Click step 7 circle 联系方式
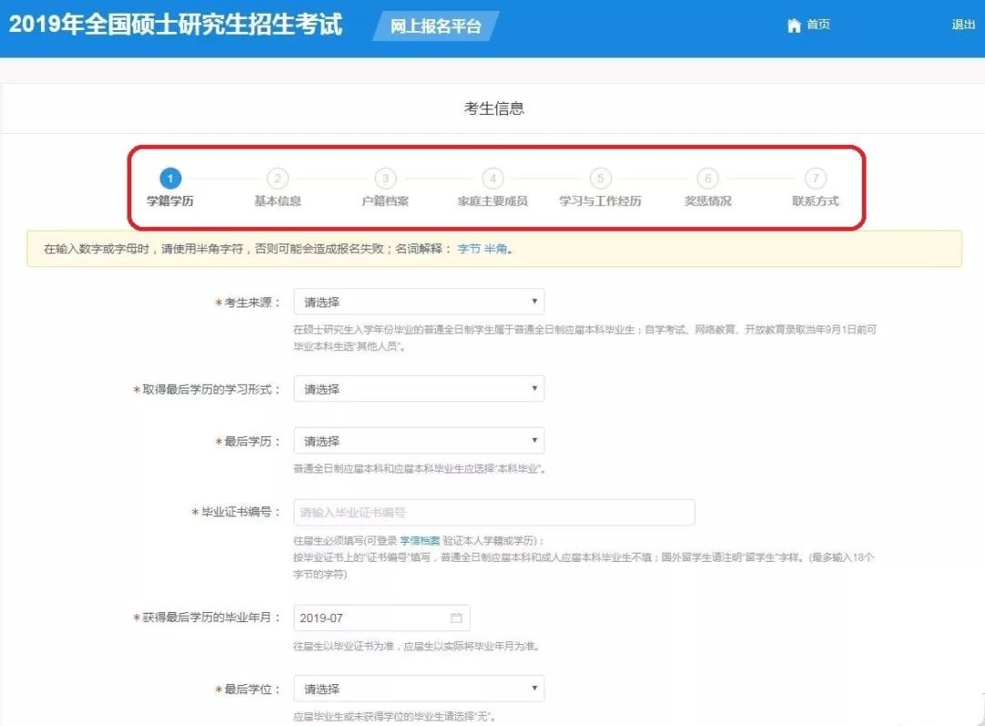The height and width of the screenshot is (726, 985). [x=815, y=179]
